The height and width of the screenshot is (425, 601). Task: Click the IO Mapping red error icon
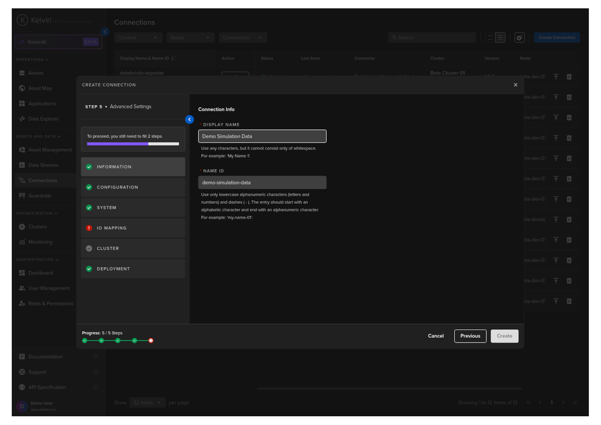point(89,228)
